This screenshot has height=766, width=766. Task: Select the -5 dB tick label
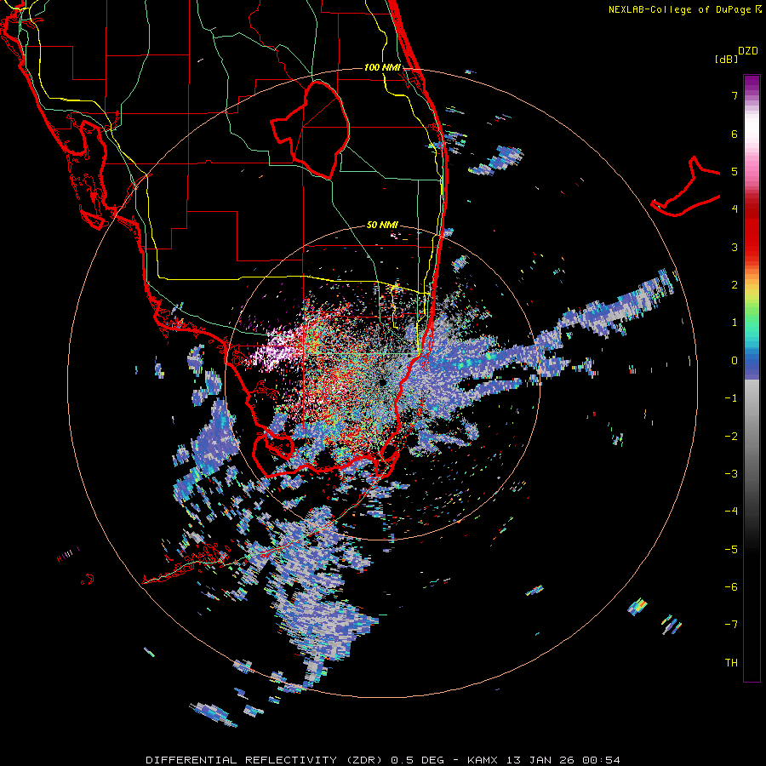pyautogui.click(x=731, y=549)
